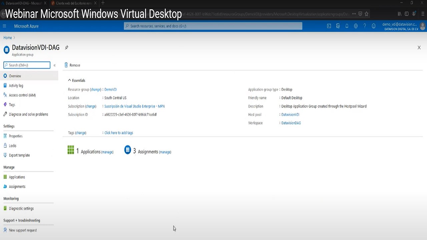427x240 pixels.
Task: Open the DatavisionDAG workspace link
Action: point(291,123)
